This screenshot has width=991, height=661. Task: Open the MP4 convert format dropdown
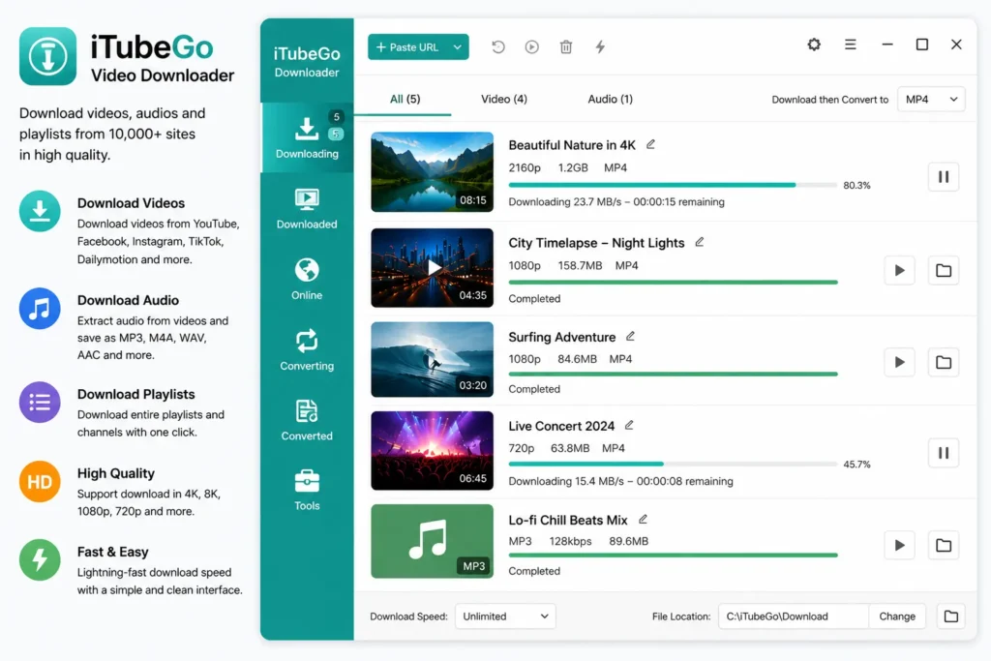point(931,100)
